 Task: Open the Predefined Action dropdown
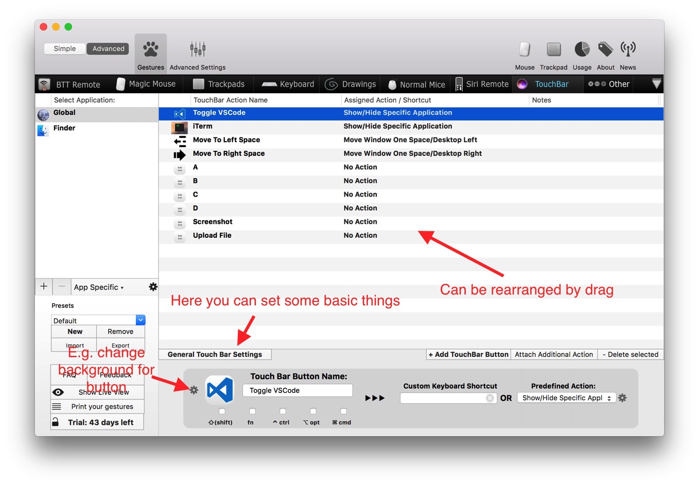pos(567,398)
